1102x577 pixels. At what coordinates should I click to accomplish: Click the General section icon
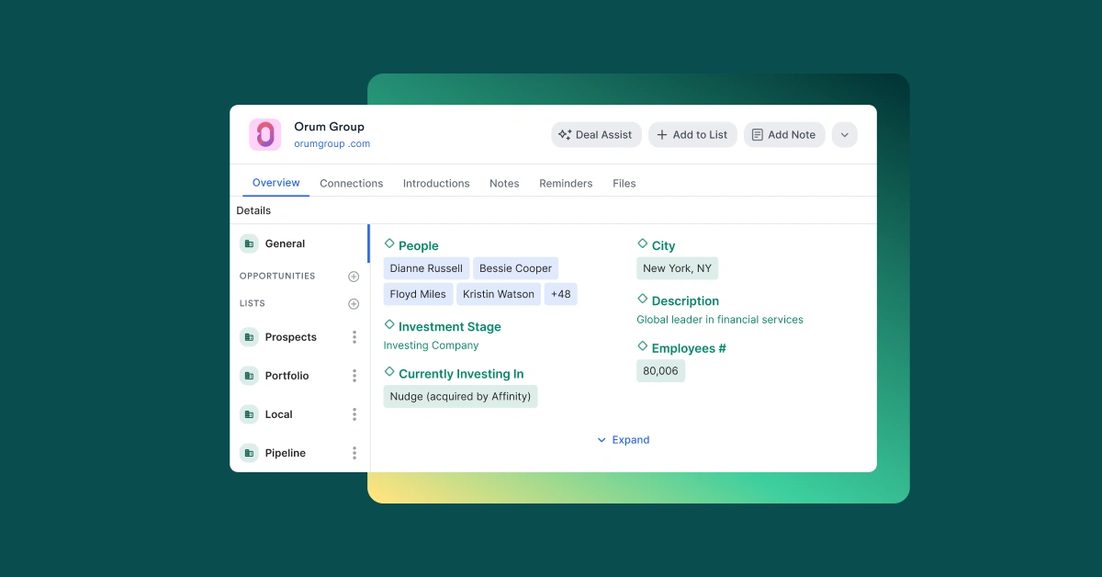pyautogui.click(x=249, y=243)
